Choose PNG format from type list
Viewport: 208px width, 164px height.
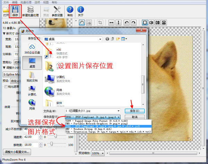point(108,123)
